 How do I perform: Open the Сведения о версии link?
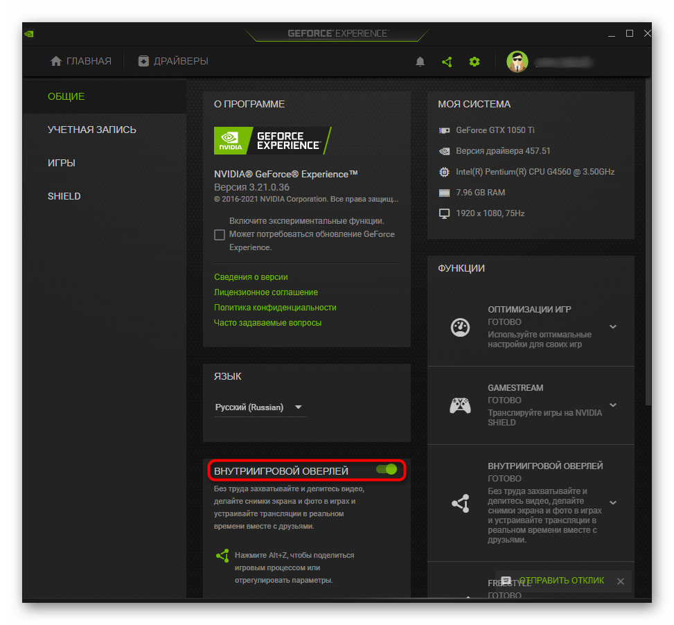(x=251, y=277)
